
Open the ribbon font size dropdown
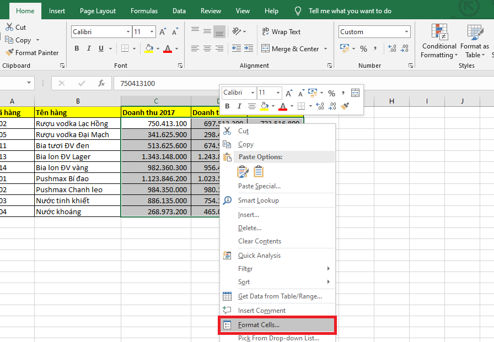(152, 32)
